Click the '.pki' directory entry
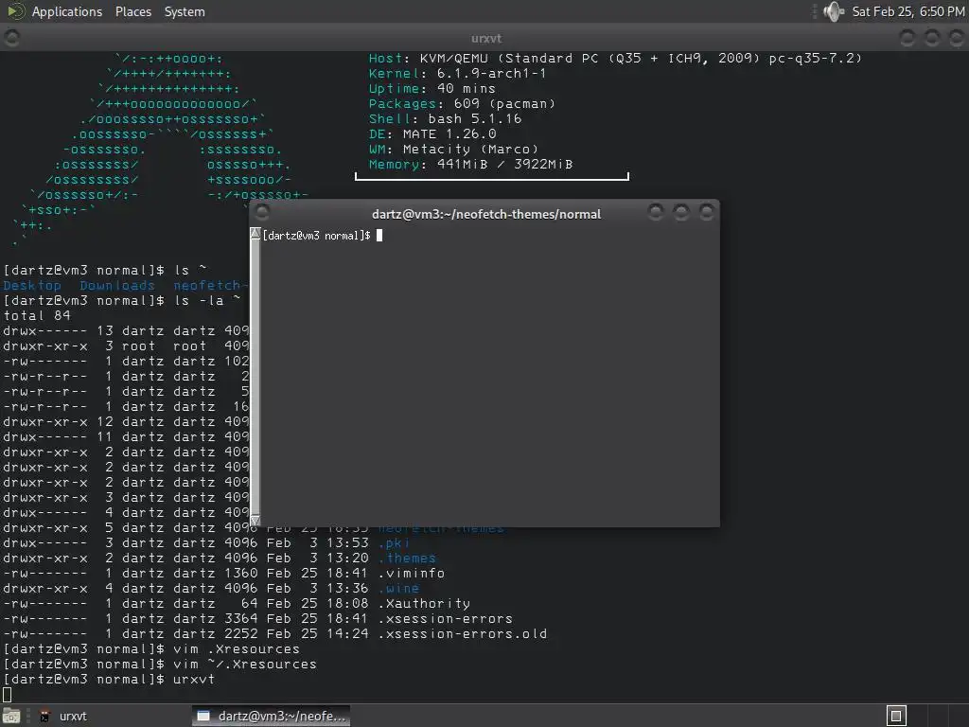This screenshot has width=969, height=727. [394, 542]
